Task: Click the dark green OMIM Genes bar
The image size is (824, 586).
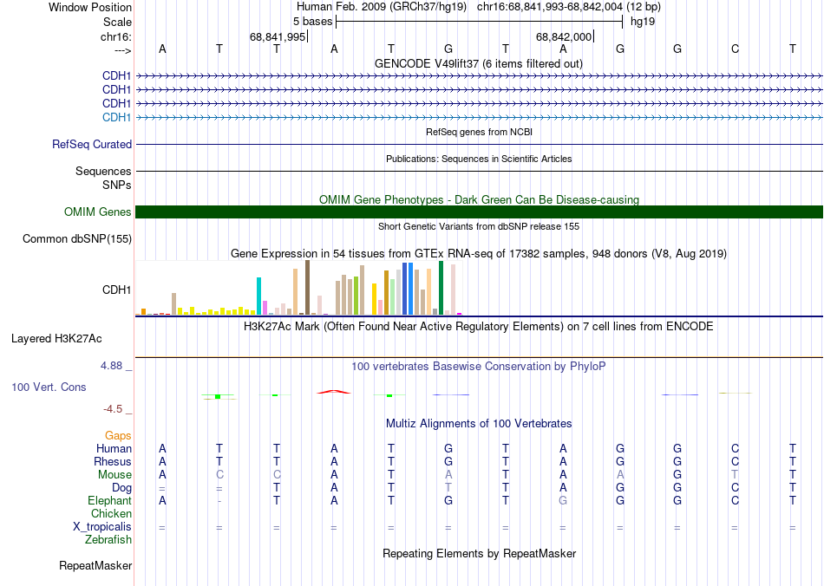Action: (x=479, y=212)
